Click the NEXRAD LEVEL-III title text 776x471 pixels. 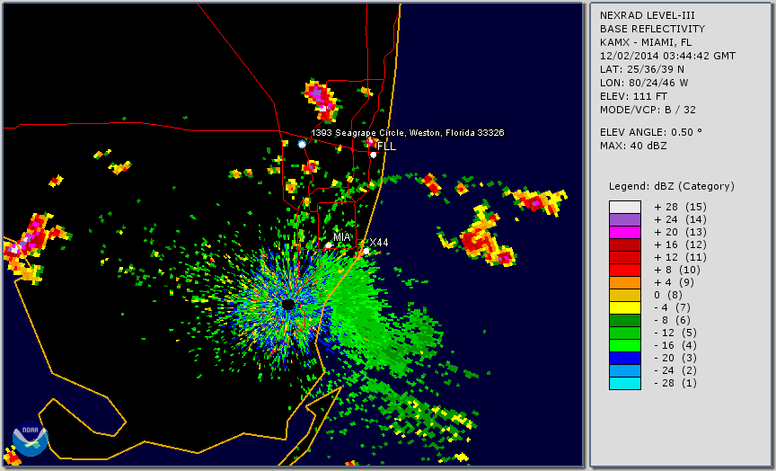[647, 15]
